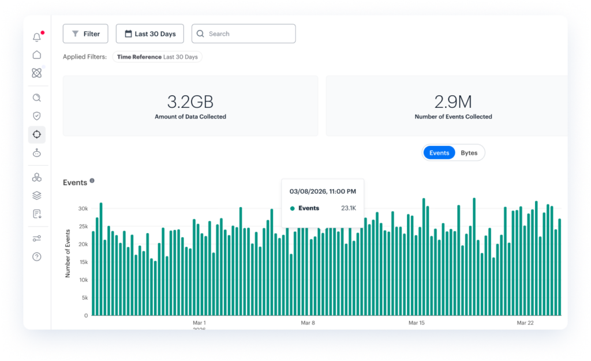Switch the chart to Bytes
The height and width of the screenshot is (361, 591).
click(469, 153)
